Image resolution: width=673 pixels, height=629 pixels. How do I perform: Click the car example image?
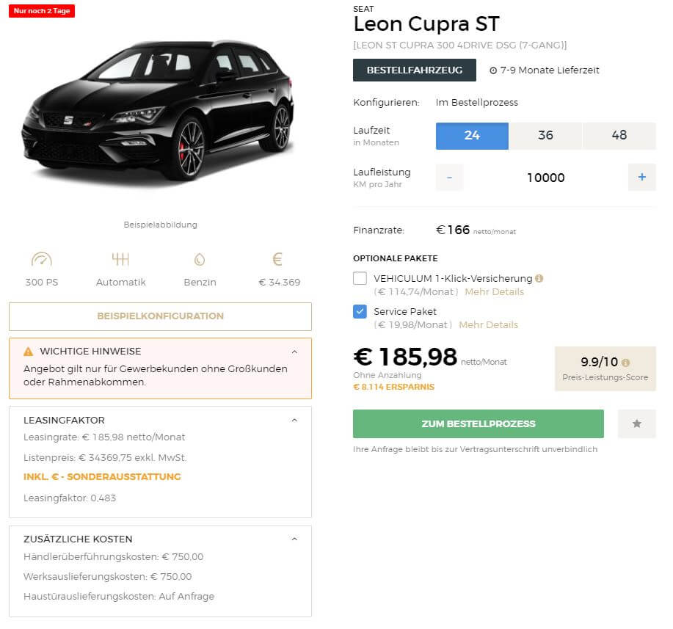(x=159, y=112)
